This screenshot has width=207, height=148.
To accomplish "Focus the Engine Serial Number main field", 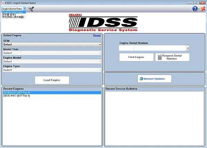I will point(160,48).
